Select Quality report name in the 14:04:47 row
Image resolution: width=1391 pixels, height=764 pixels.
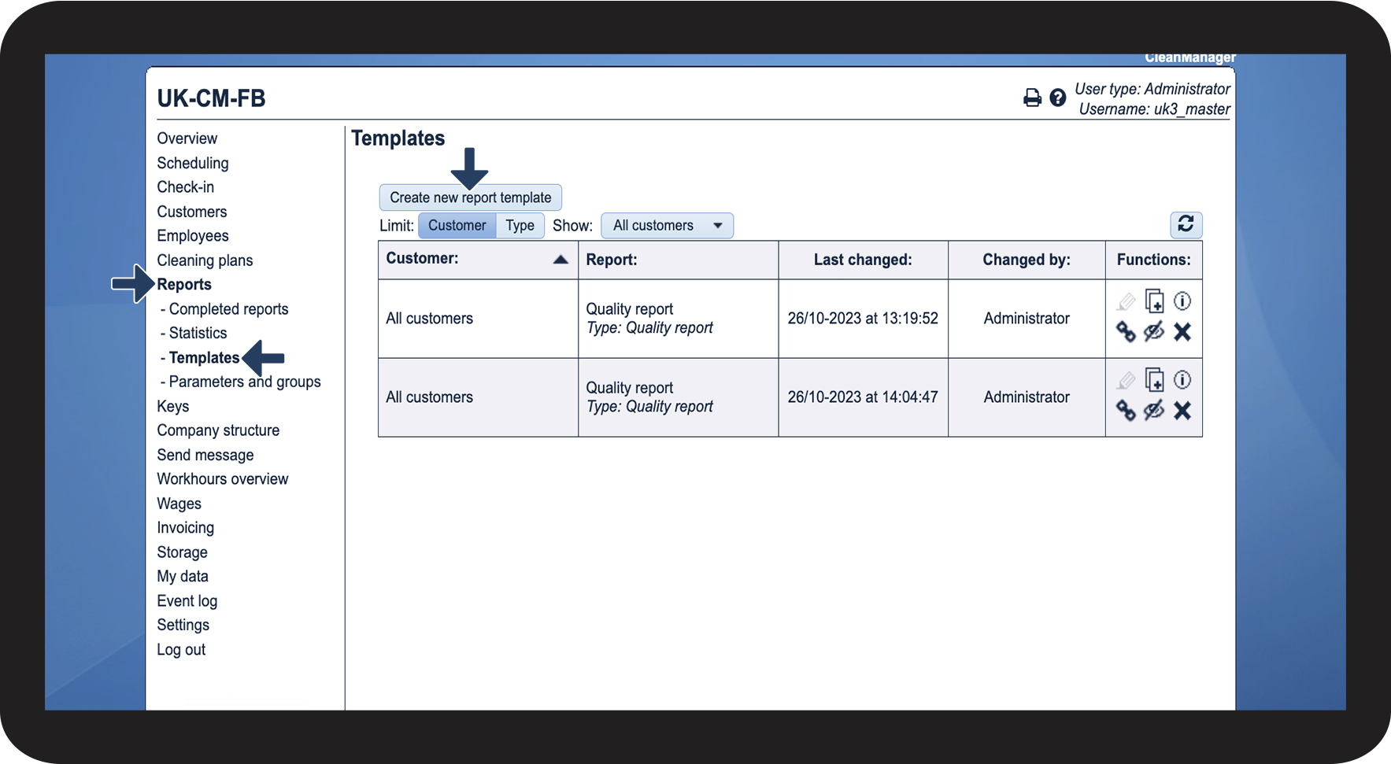(x=630, y=388)
